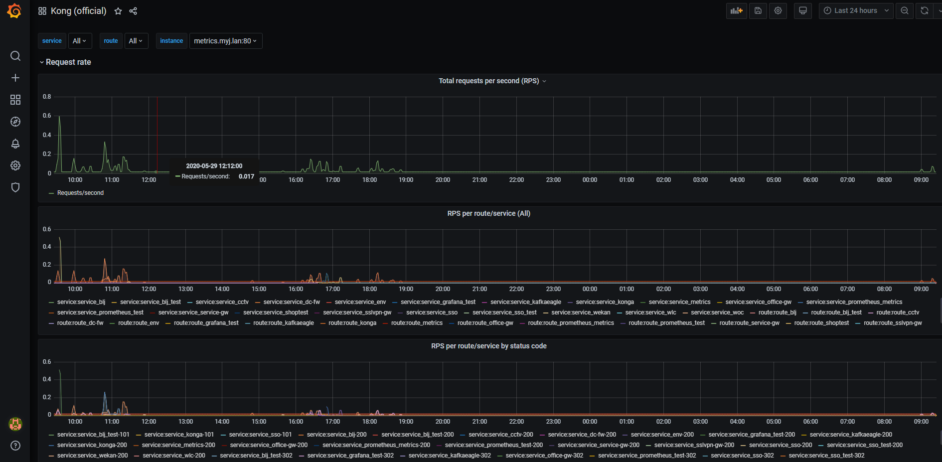Toggle service_konga-101 series in status code legend

[x=178, y=435]
